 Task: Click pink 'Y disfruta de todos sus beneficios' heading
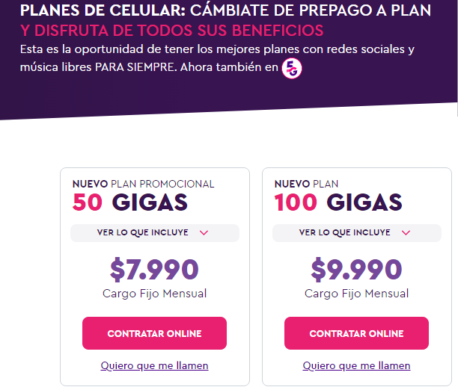pos(172,31)
